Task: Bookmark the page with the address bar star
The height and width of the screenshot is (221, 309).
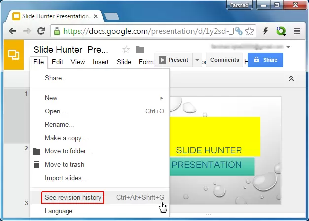Action: (x=249, y=31)
